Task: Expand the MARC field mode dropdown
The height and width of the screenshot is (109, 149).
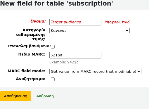Action: (x=95, y=72)
